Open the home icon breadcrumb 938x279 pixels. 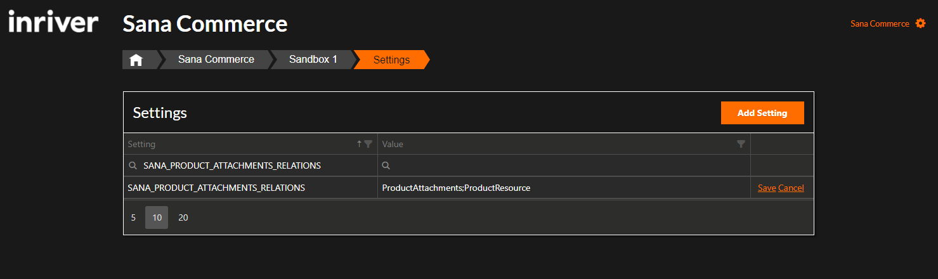tap(136, 60)
